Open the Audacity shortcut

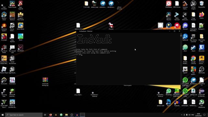pos(177,103)
